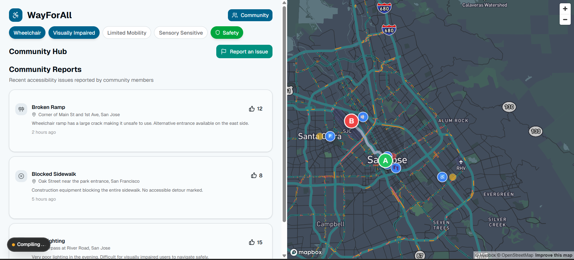574x260 pixels.
Task: Upvote the lighting report with 15 votes
Action: tap(255, 242)
